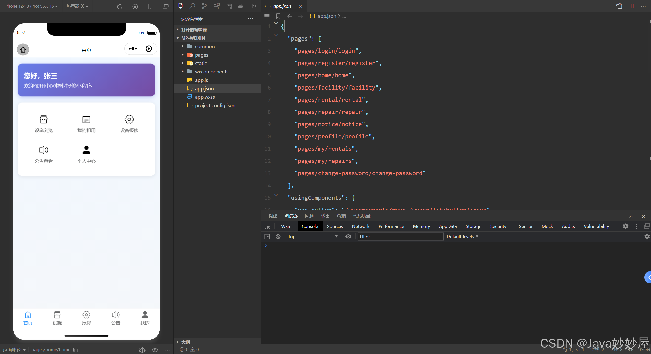Collapse the pages array fold arrow
The height and width of the screenshot is (354, 651).
click(276, 36)
